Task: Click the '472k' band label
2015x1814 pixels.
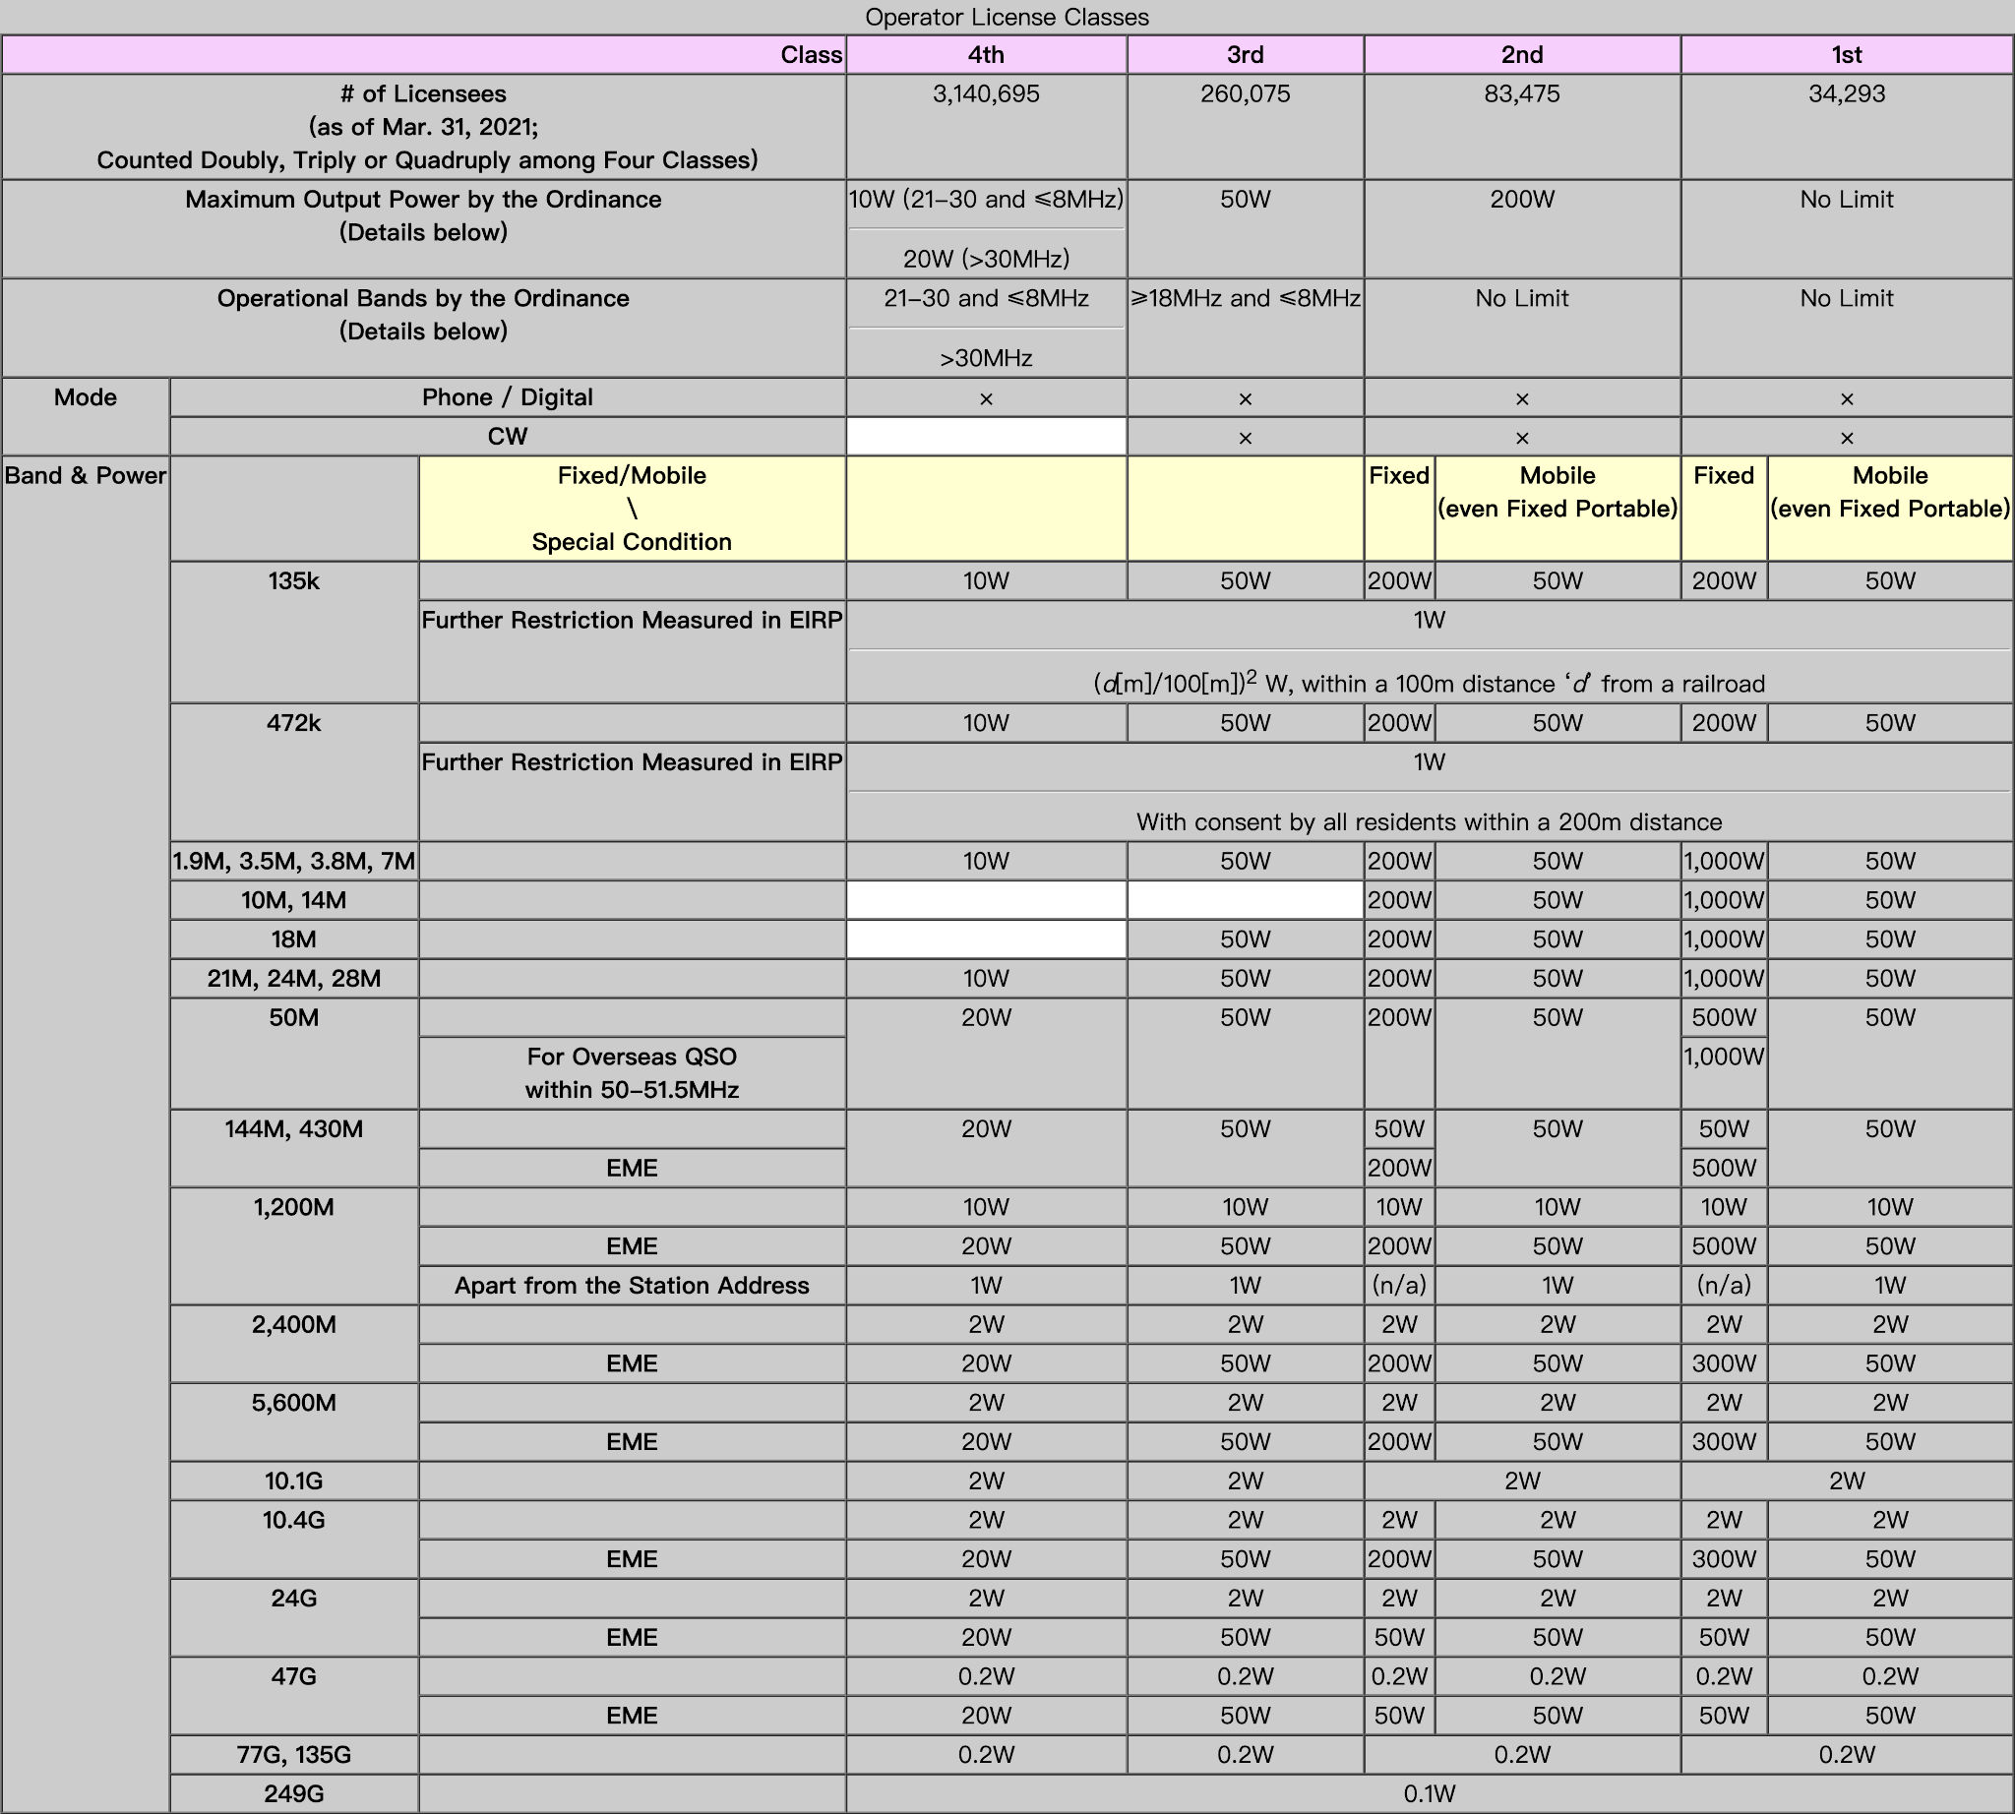Action: 294,772
